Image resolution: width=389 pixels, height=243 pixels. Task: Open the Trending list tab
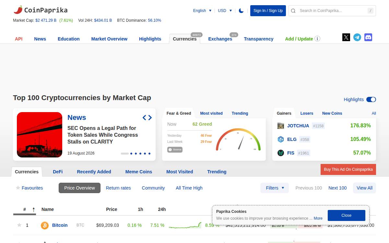click(217, 172)
